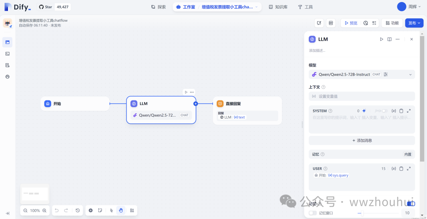This screenshot has height=219, width=427.
Task: Copy the USER prompt
Action: click(x=401, y=169)
